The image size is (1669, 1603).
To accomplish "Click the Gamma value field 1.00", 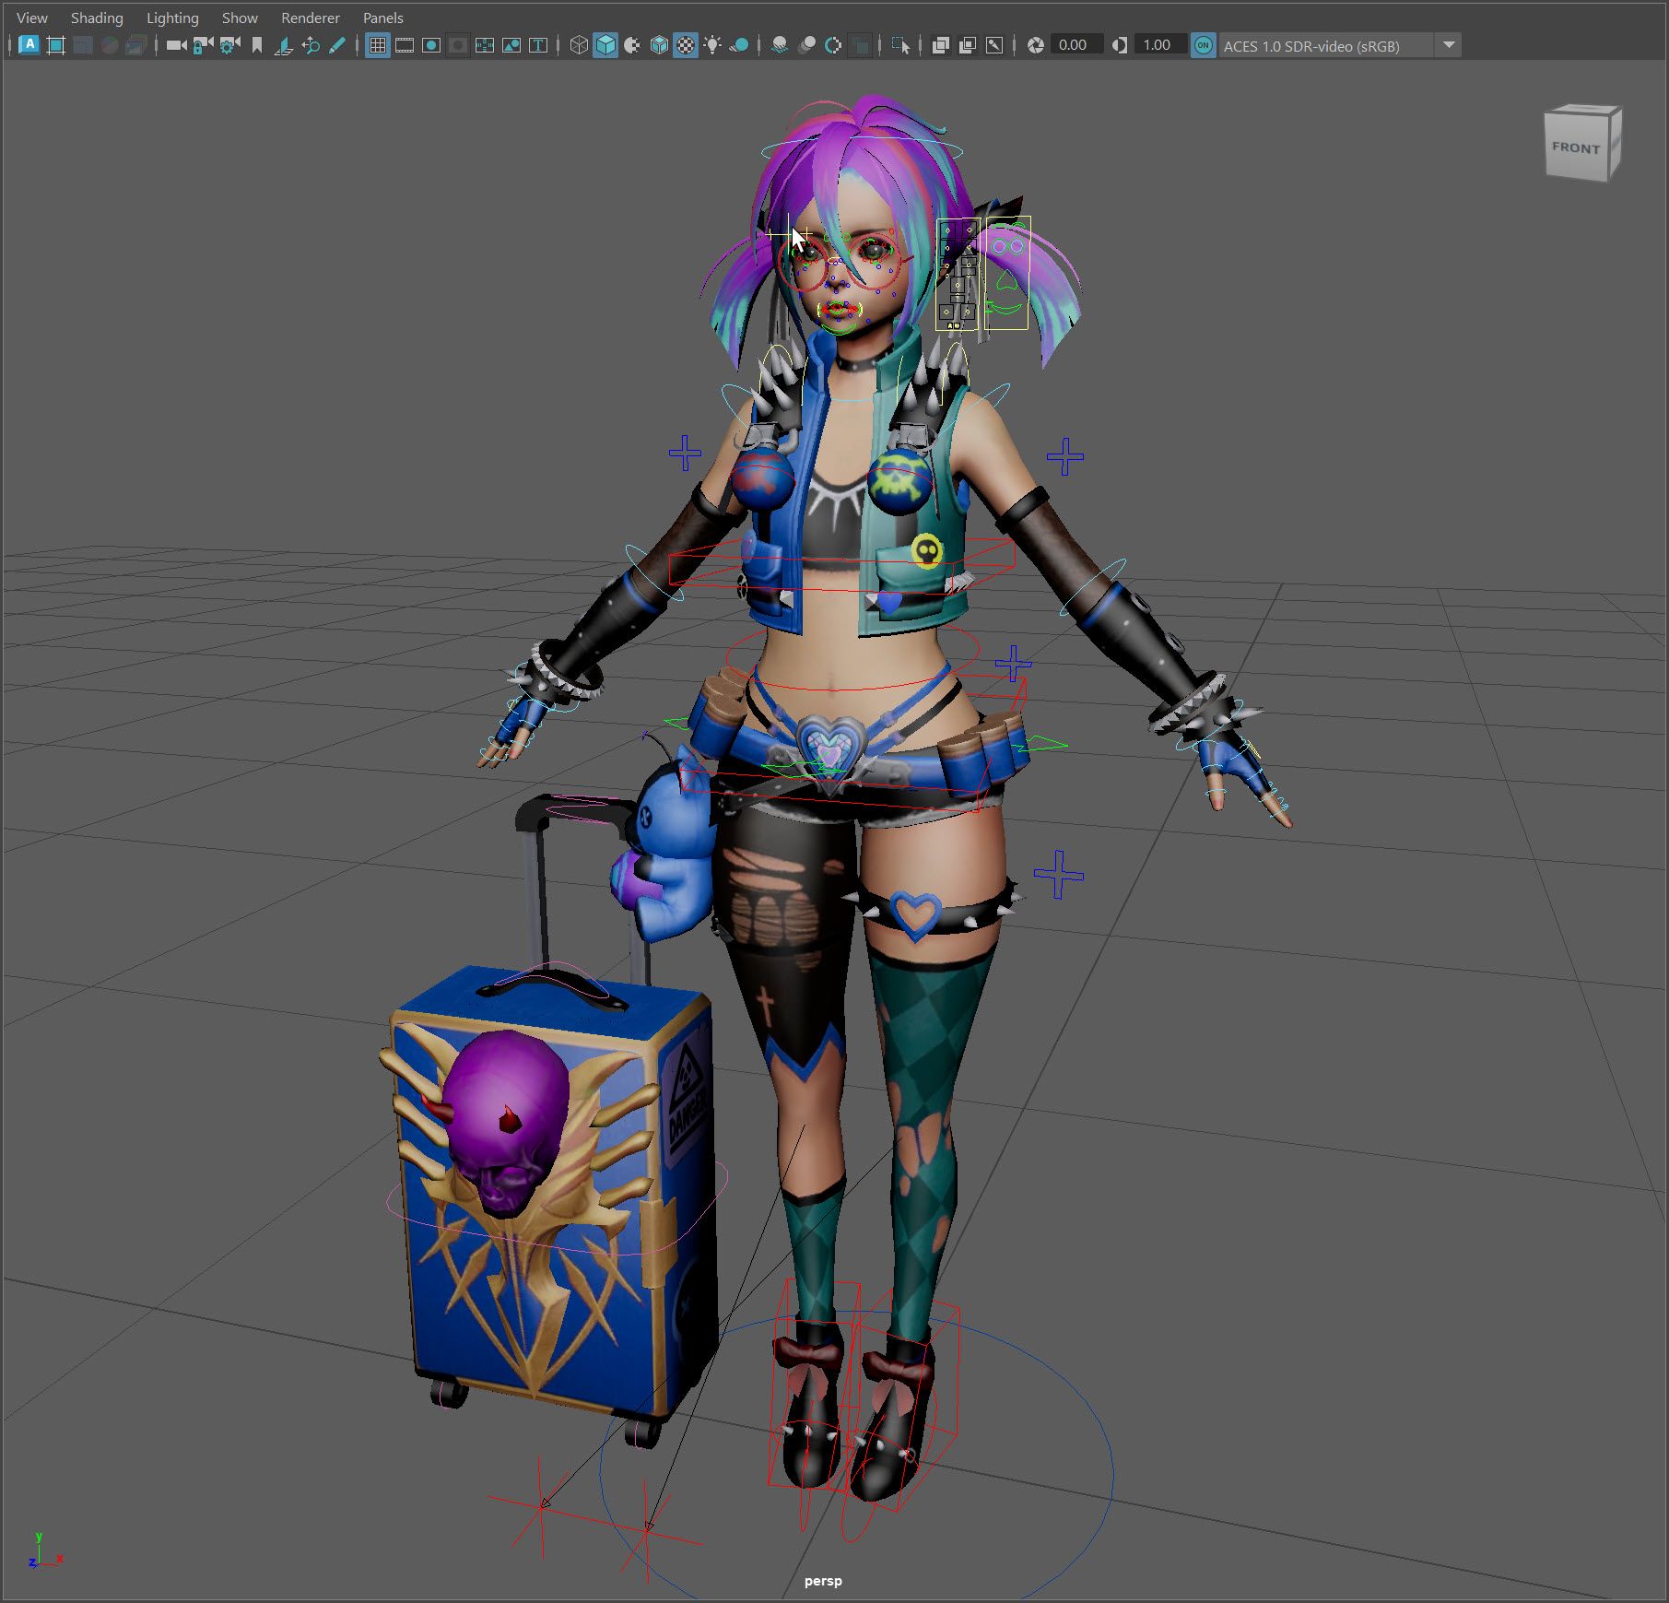I will point(1160,45).
